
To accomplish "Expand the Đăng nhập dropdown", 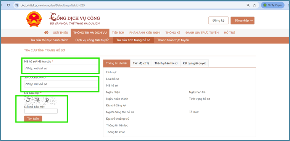I will (242, 21).
